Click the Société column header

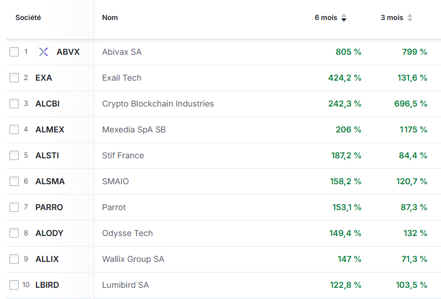[x=28, y=18]
